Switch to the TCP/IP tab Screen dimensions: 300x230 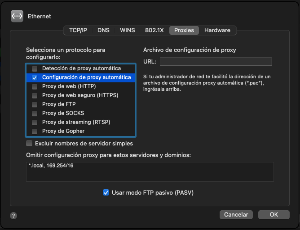[78, 30]
